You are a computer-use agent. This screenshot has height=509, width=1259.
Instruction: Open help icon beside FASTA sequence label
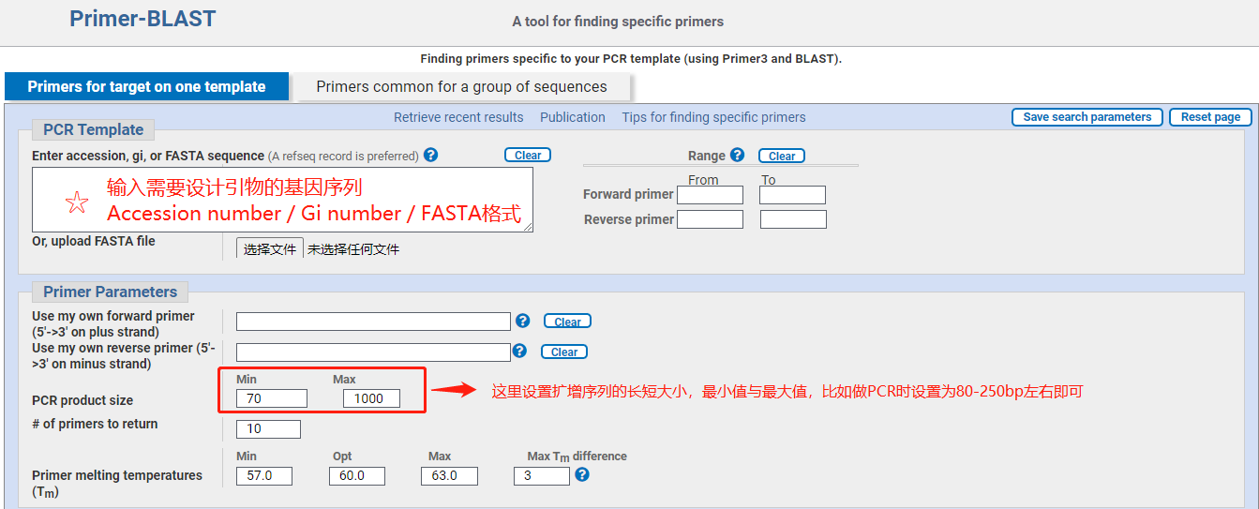click(x=430, y=155)
